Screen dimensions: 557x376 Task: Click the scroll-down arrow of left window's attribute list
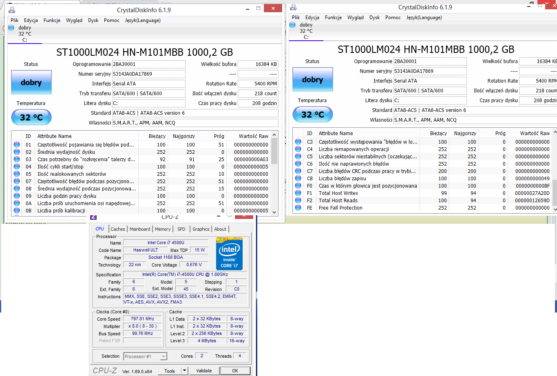tap(274, 212)
